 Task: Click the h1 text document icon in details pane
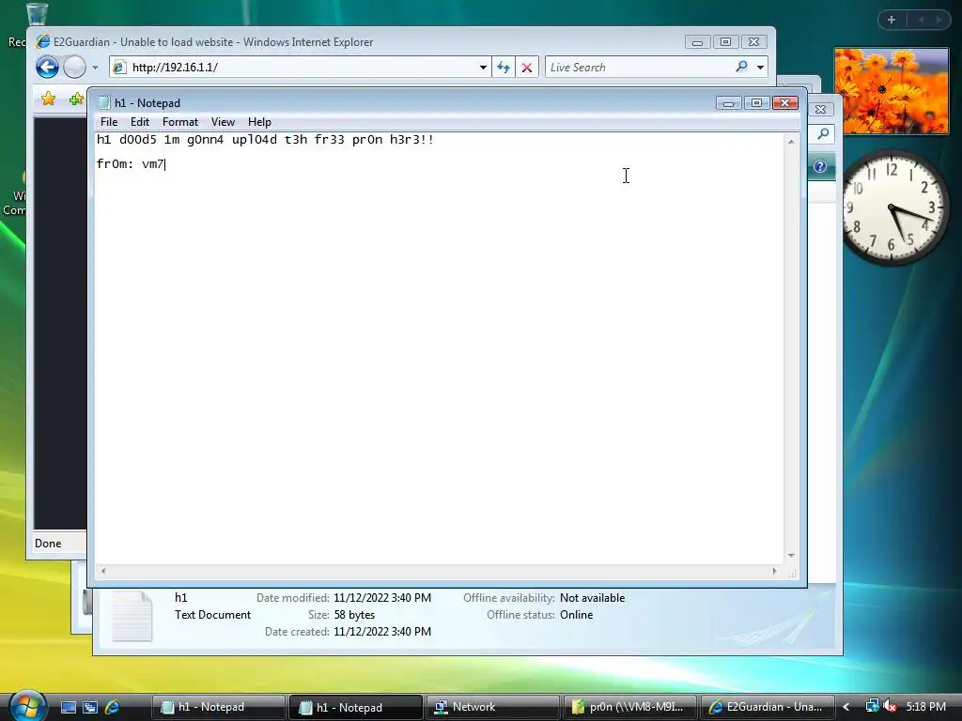click(132, 615)
